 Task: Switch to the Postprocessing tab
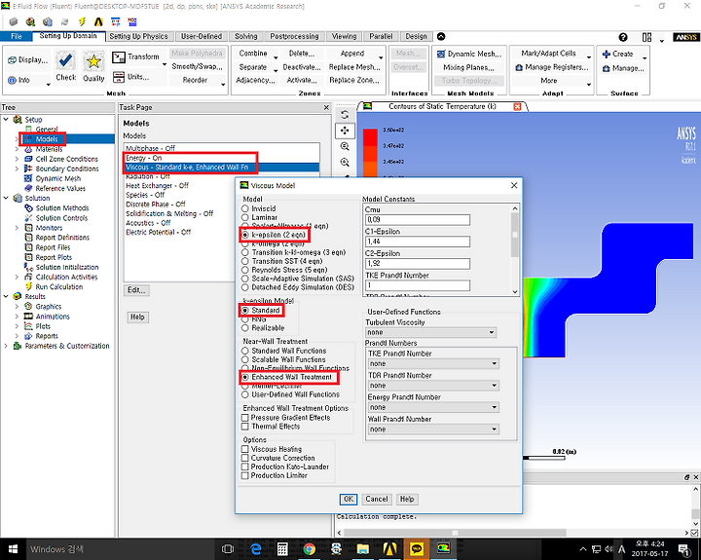tap(294, 36)
